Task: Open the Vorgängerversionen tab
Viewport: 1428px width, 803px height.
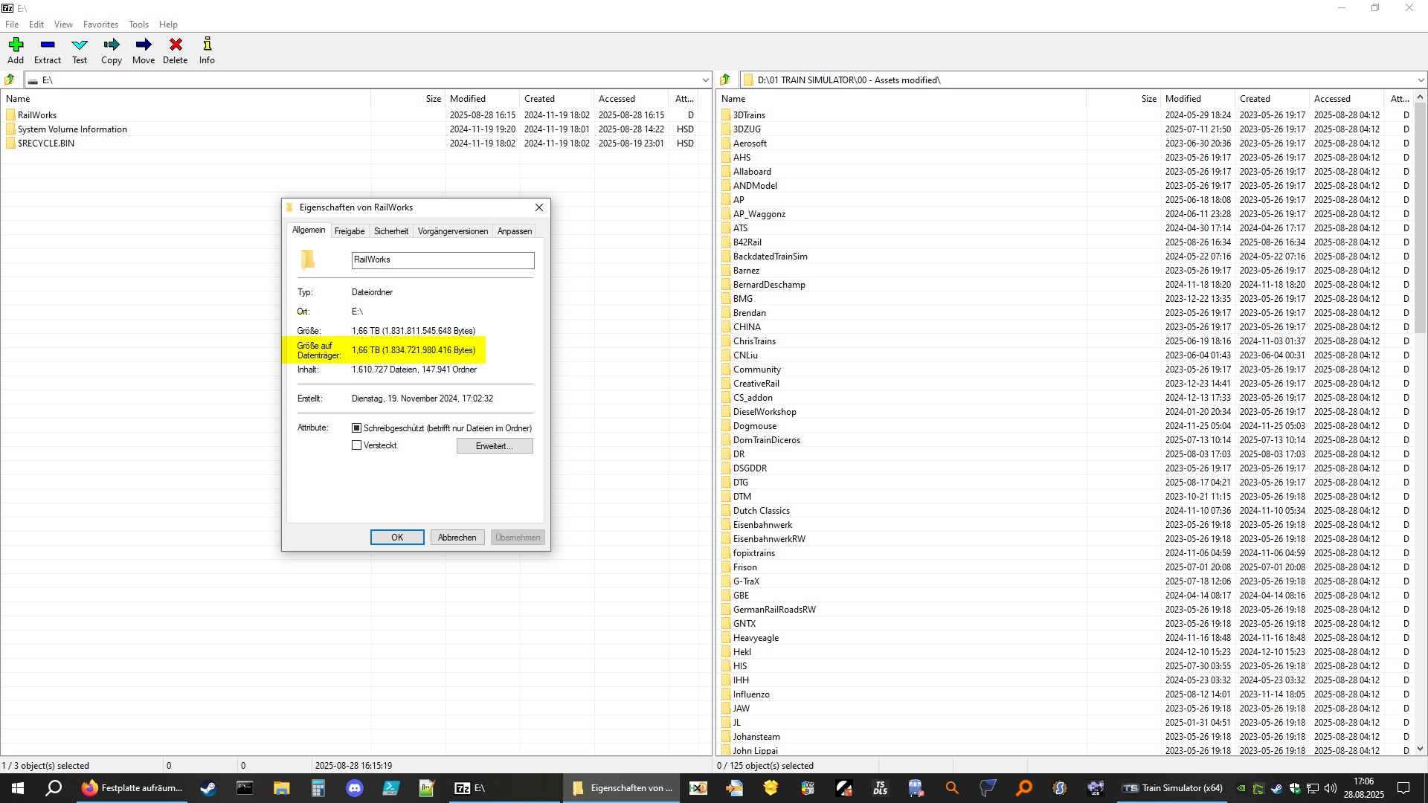Action: coord(452,231)
